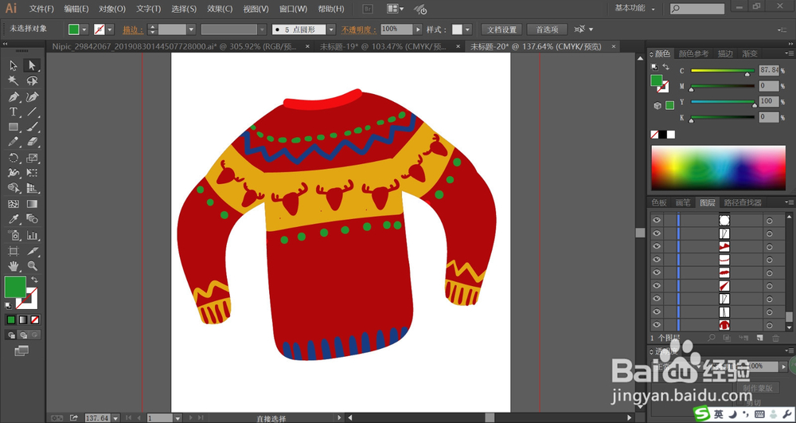Select the Column Graph tool

click(x=32, y=235)
